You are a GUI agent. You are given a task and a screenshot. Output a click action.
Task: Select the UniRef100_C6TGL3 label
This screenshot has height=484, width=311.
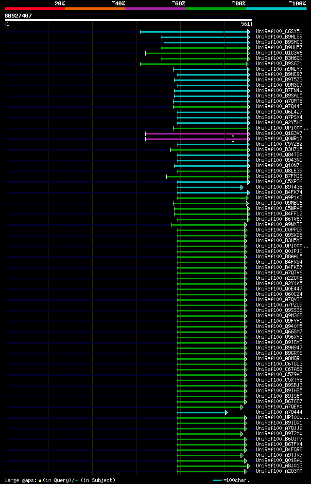click(x=279, y=364)
